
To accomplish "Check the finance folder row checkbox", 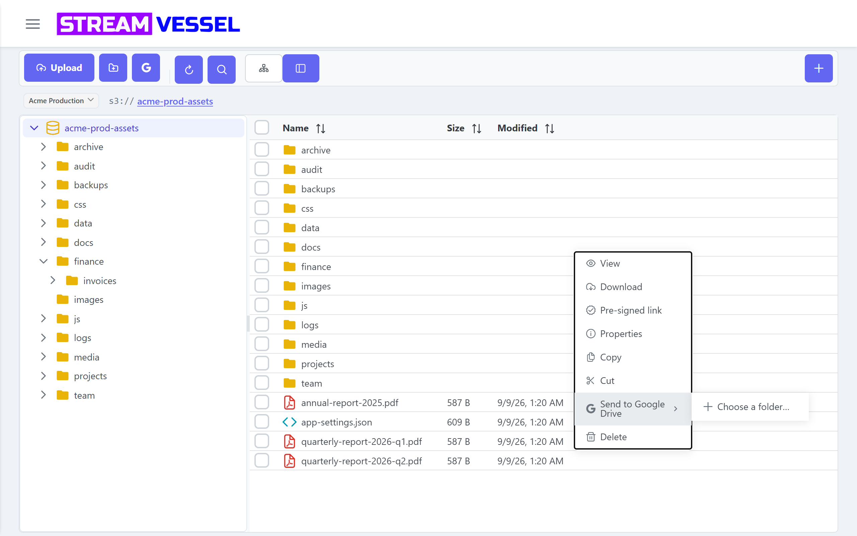I will (x=262, y=266).
